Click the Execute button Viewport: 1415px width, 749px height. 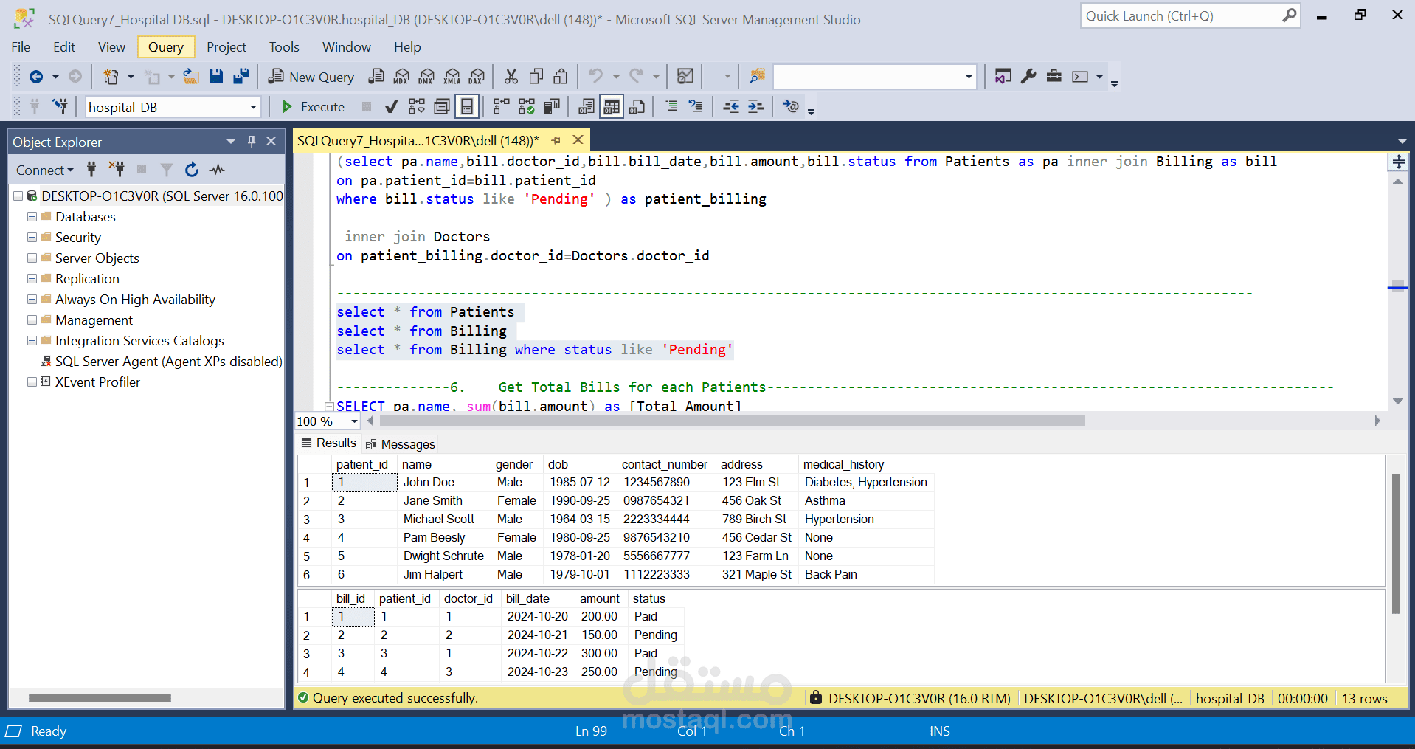(x=314, y=107)
